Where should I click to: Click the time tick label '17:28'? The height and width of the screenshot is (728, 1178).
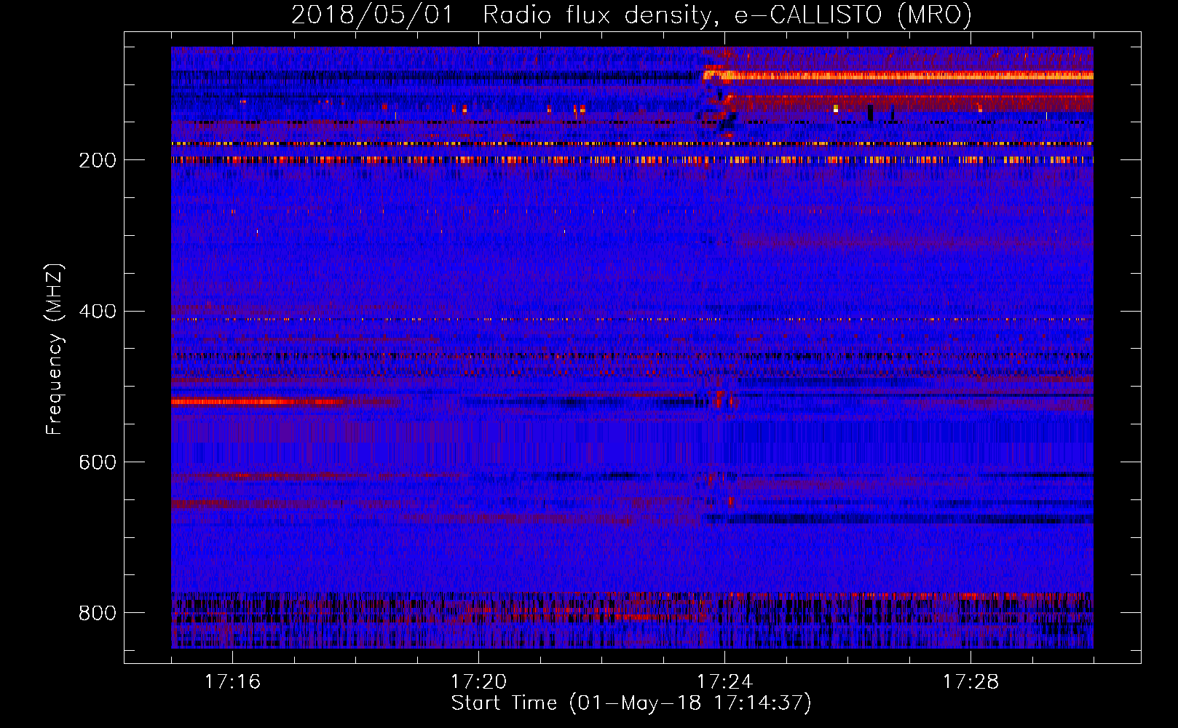[971, 682]
